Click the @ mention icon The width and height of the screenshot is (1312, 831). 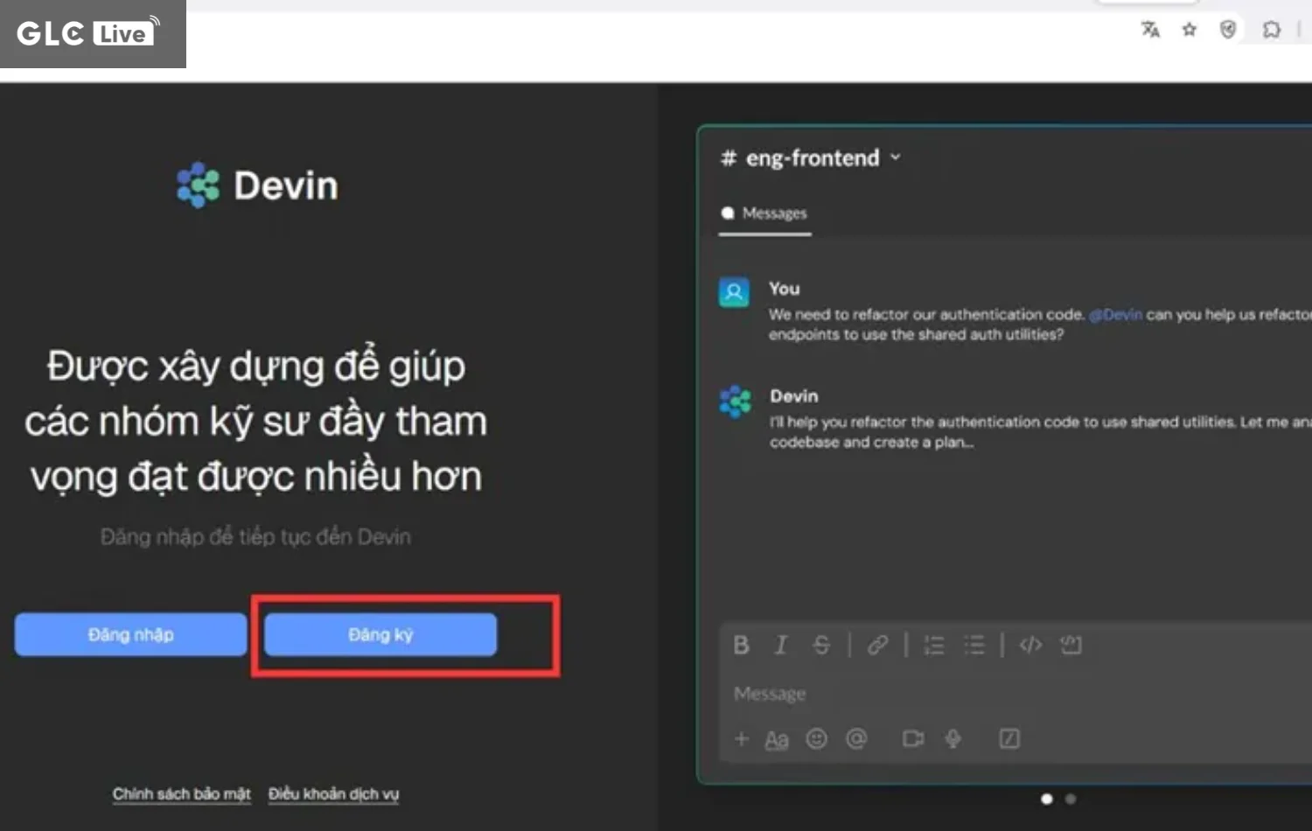pyautogui.click(x=856, y=738)
